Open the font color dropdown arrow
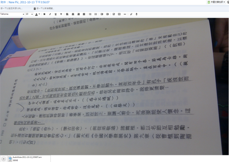 [x=39, y=14]
